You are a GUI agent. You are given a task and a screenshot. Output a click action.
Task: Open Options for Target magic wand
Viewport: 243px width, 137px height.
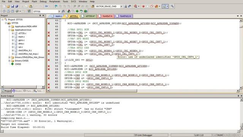point(63,11)
